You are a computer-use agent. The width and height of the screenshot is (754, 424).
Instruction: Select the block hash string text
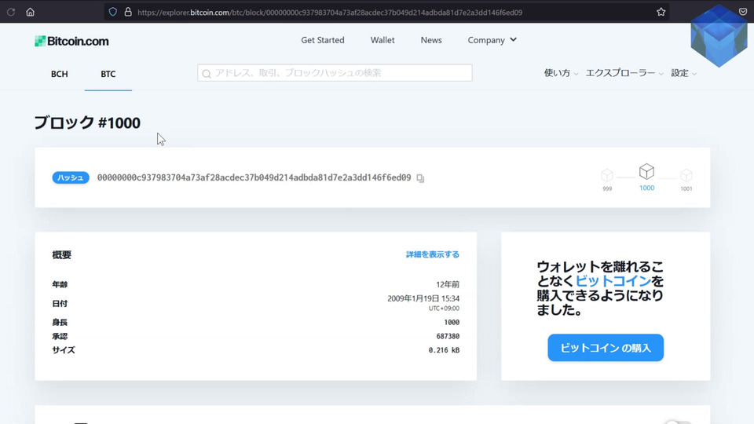(254, 178)
